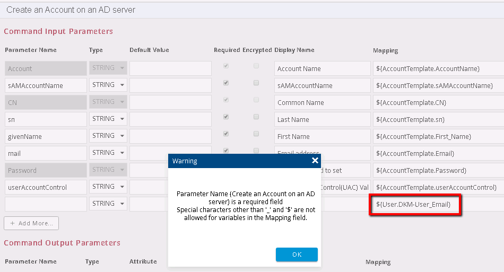The height and width of the screenshot is (272, 504).
Task: Click OK in the Warning dialog
Action: pyautogui.click(x=297, y=255)
